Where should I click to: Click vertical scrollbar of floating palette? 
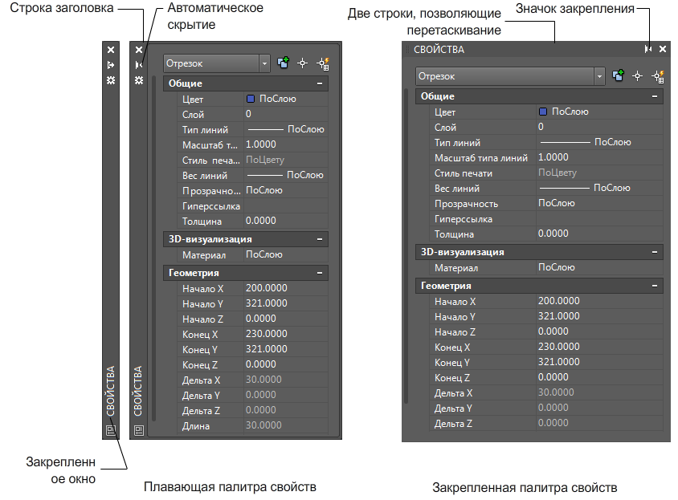tap(153, 249)
